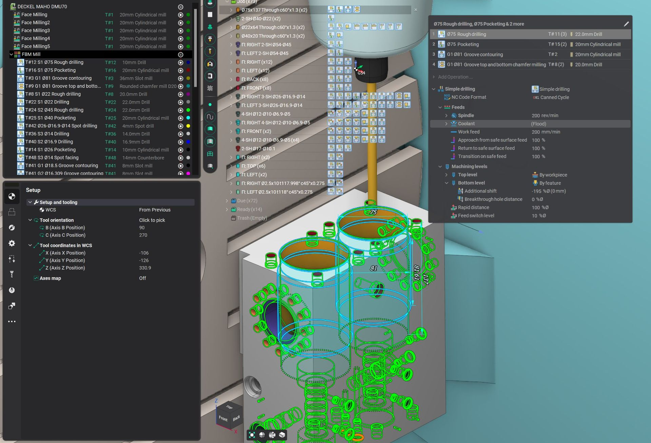This screenshot has height=443, width=651.
Task: Expand the Ready (x14) folder
Action: click(x=227, y=209)
